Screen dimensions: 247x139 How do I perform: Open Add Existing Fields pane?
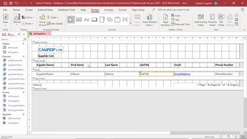pos(201,20)
